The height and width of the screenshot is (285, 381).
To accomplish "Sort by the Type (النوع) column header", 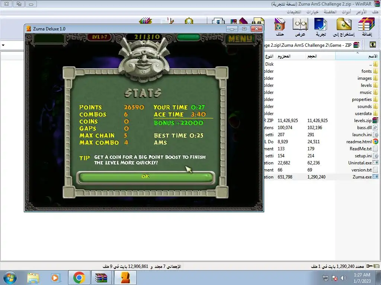I will pyautogui.click(x=269, y=56).
